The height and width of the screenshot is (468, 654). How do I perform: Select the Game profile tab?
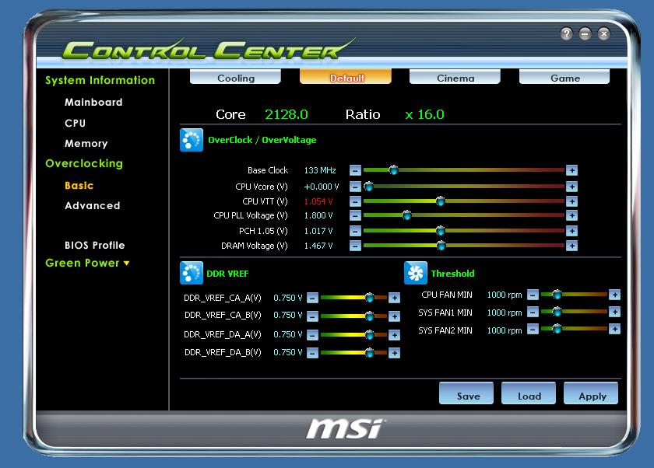564,77
